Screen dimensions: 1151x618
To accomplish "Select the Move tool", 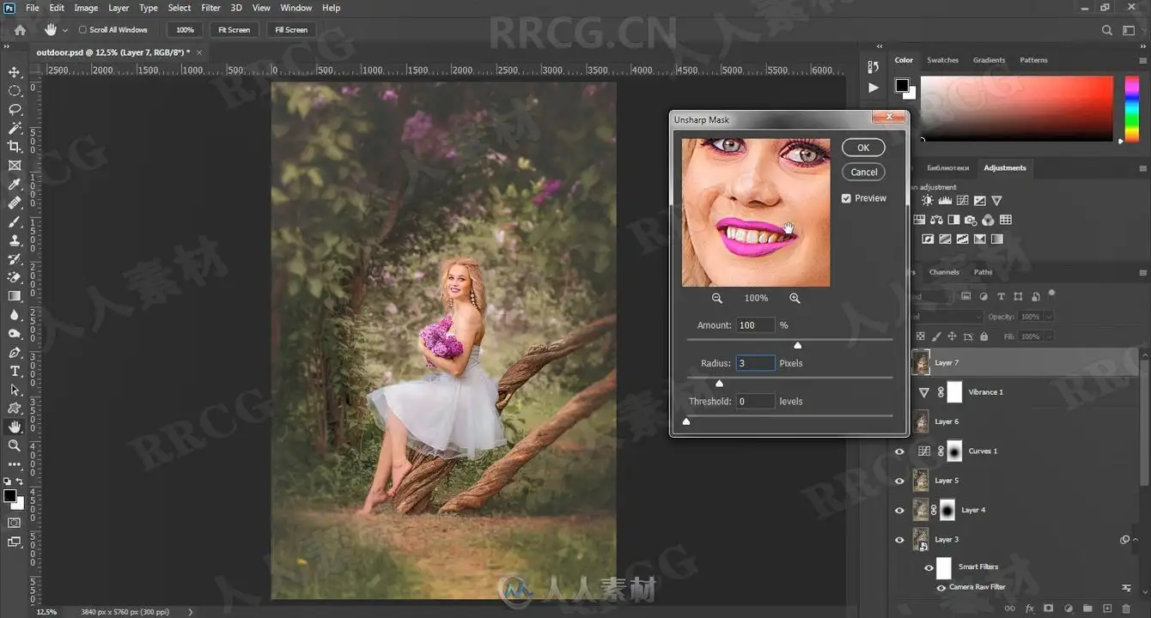I will (x=15, y=72).
